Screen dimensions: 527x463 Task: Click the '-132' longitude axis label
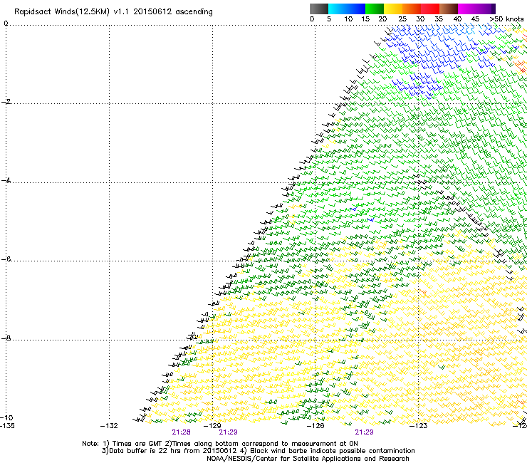click(x=109, y=426)
